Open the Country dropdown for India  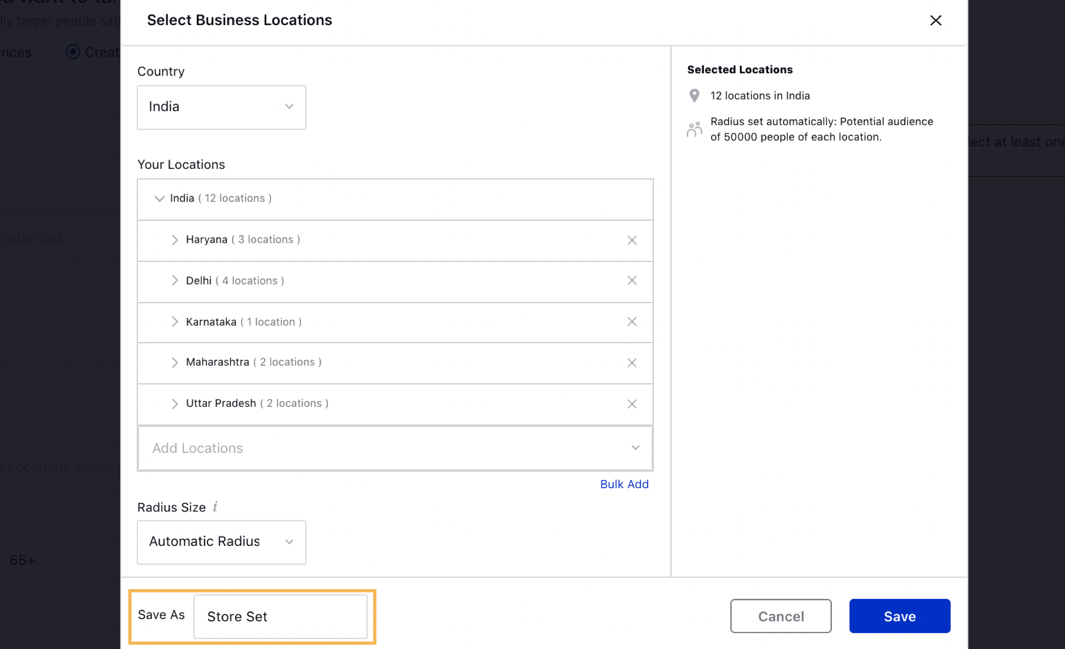(221, 106)
